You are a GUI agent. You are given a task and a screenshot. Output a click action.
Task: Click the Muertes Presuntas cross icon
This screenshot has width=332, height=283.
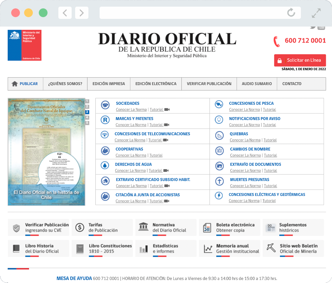click(x=219, y=181)
